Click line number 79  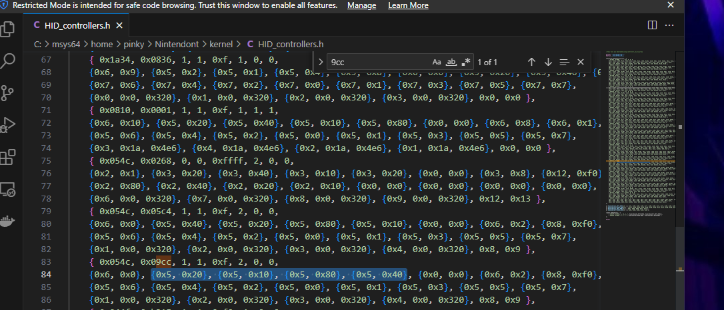click(46, 212)
